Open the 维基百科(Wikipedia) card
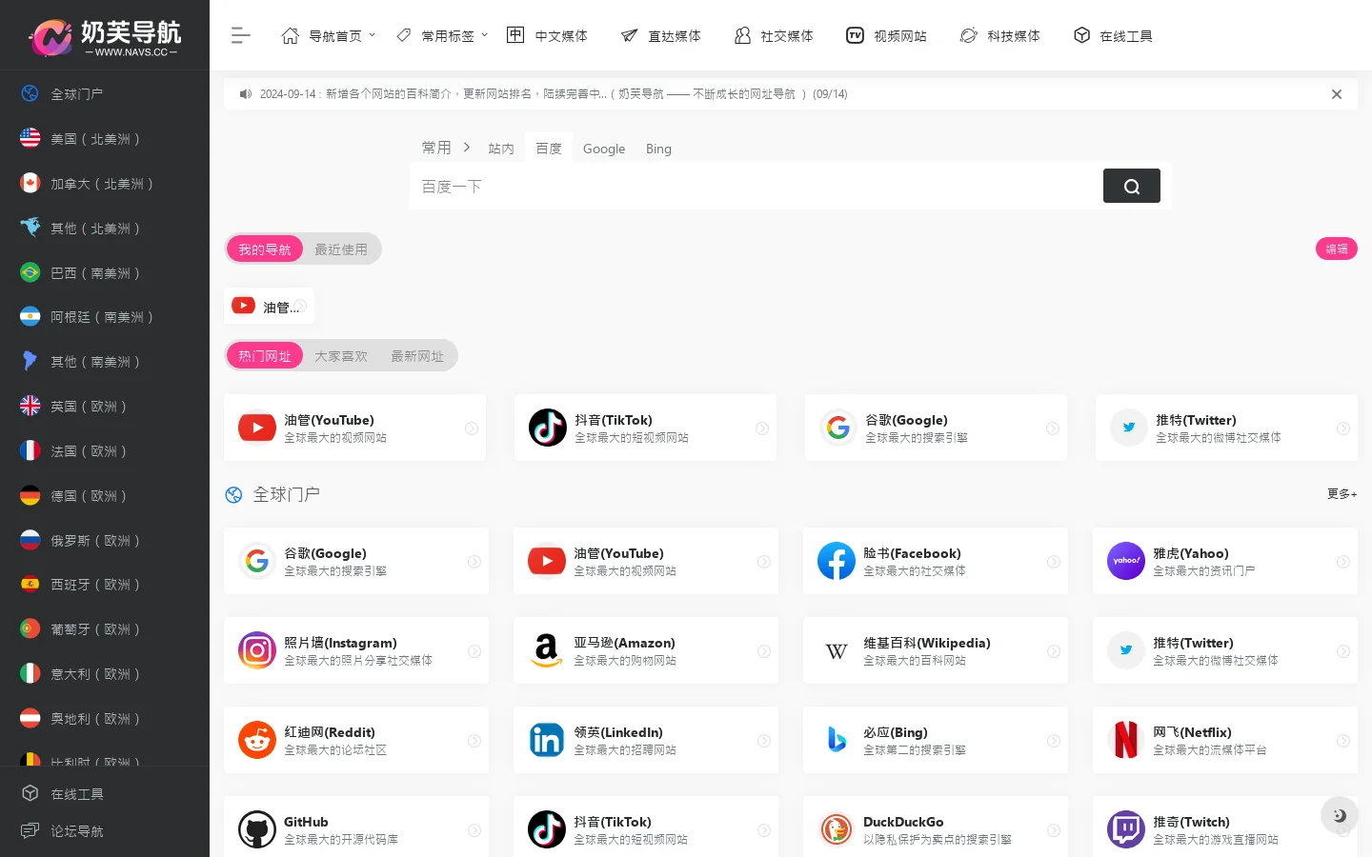This screenshot has width=1372, height=857. pos(936,650)
